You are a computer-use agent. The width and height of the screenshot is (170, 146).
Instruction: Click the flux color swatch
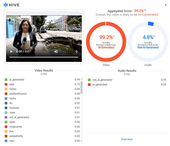[x=6, y=131]
